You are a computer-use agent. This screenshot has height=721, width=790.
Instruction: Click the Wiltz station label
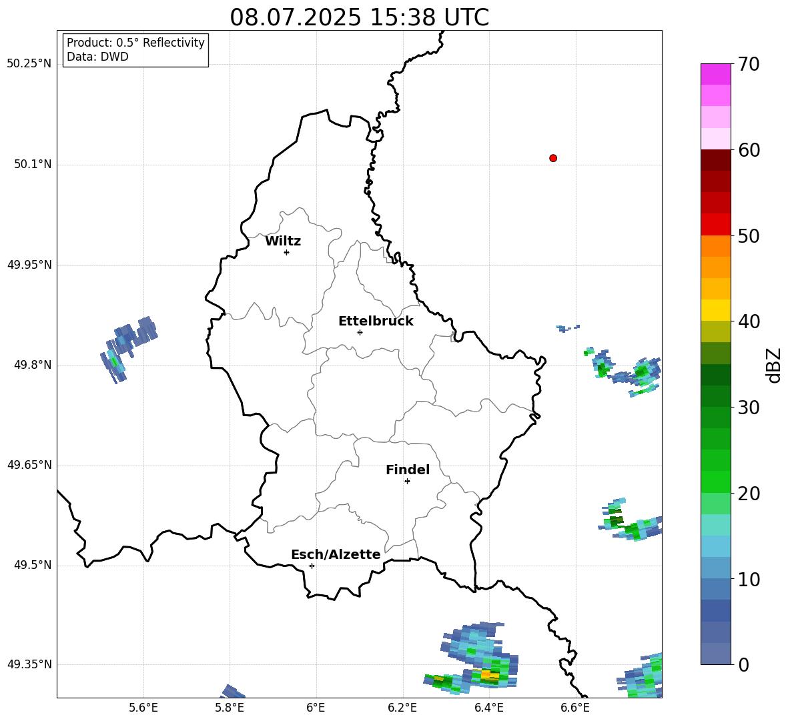283,241
